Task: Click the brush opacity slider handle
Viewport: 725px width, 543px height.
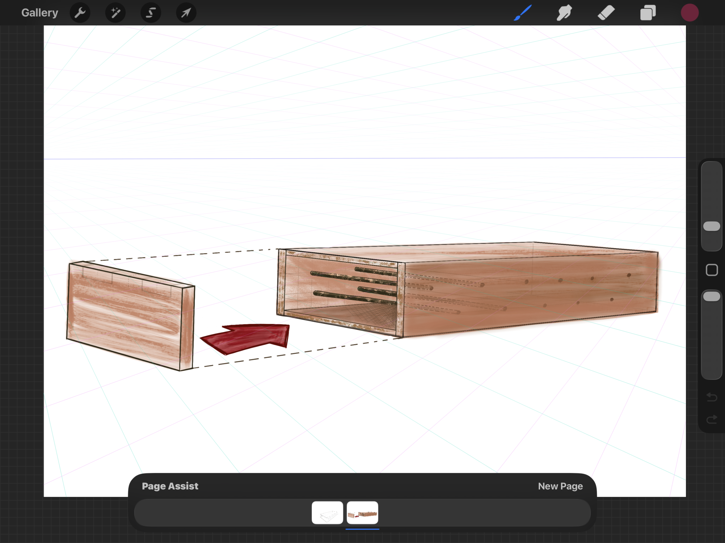Action: [x=712, y=296]
